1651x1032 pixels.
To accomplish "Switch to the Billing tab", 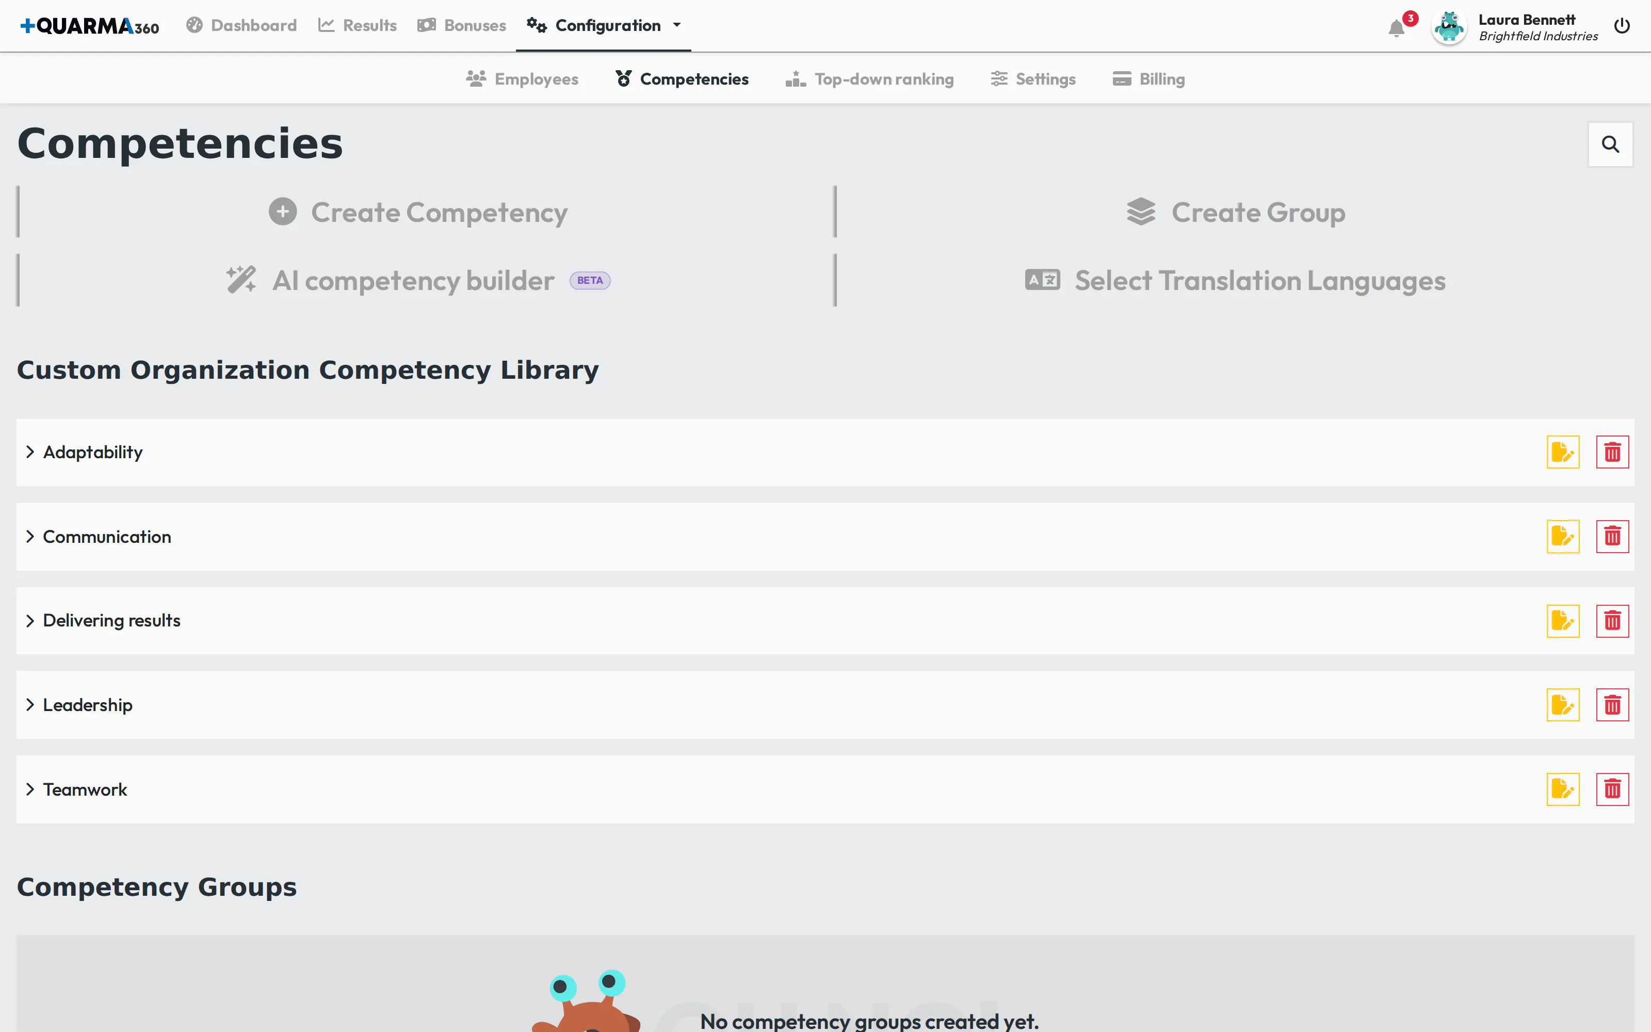I will coord(1149,79).
